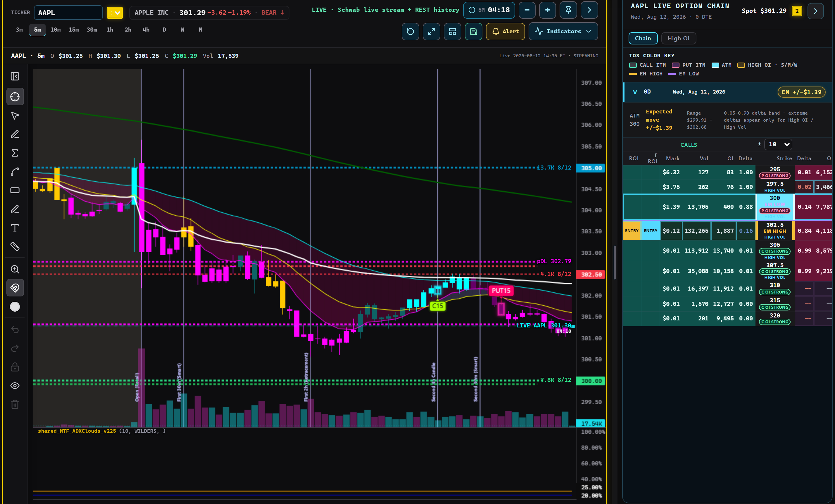Switch to the 30m timeframe
This screenshot has height=504, width=835.
click(92, 30)
